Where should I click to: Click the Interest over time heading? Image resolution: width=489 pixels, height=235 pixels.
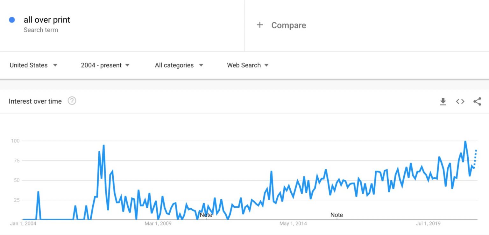[35, 101]
